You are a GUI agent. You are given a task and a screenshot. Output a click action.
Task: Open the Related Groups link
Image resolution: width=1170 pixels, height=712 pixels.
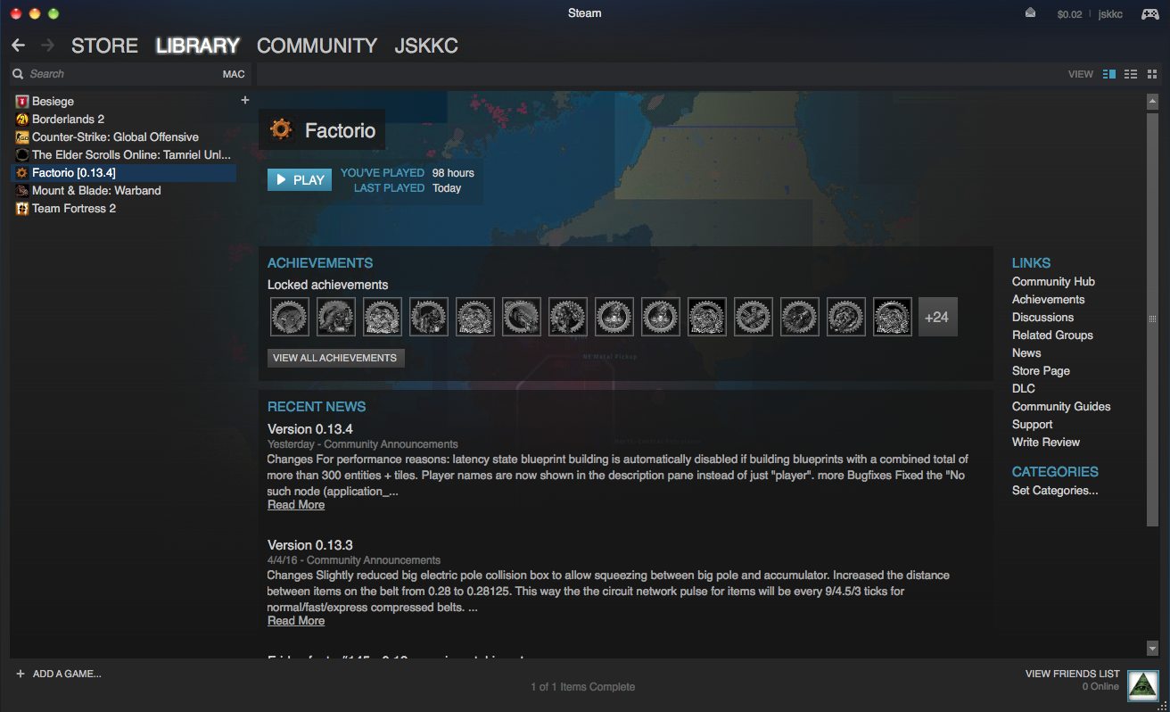1052,335
